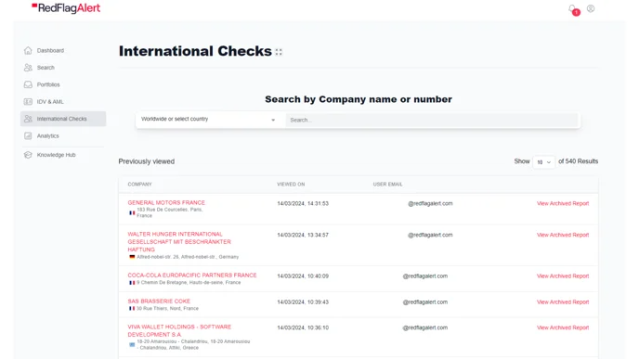Image resolution: width=639 pixels, height=359 pixels.
Task: Click timestamp 14/03/2024, 10:40:09
Action: [x=303, y=276]
